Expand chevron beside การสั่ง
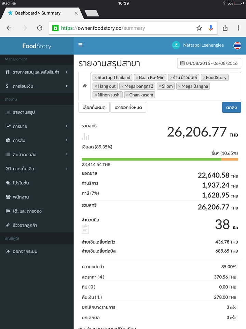This screenshot has width=246, height=329. (67, 141)
